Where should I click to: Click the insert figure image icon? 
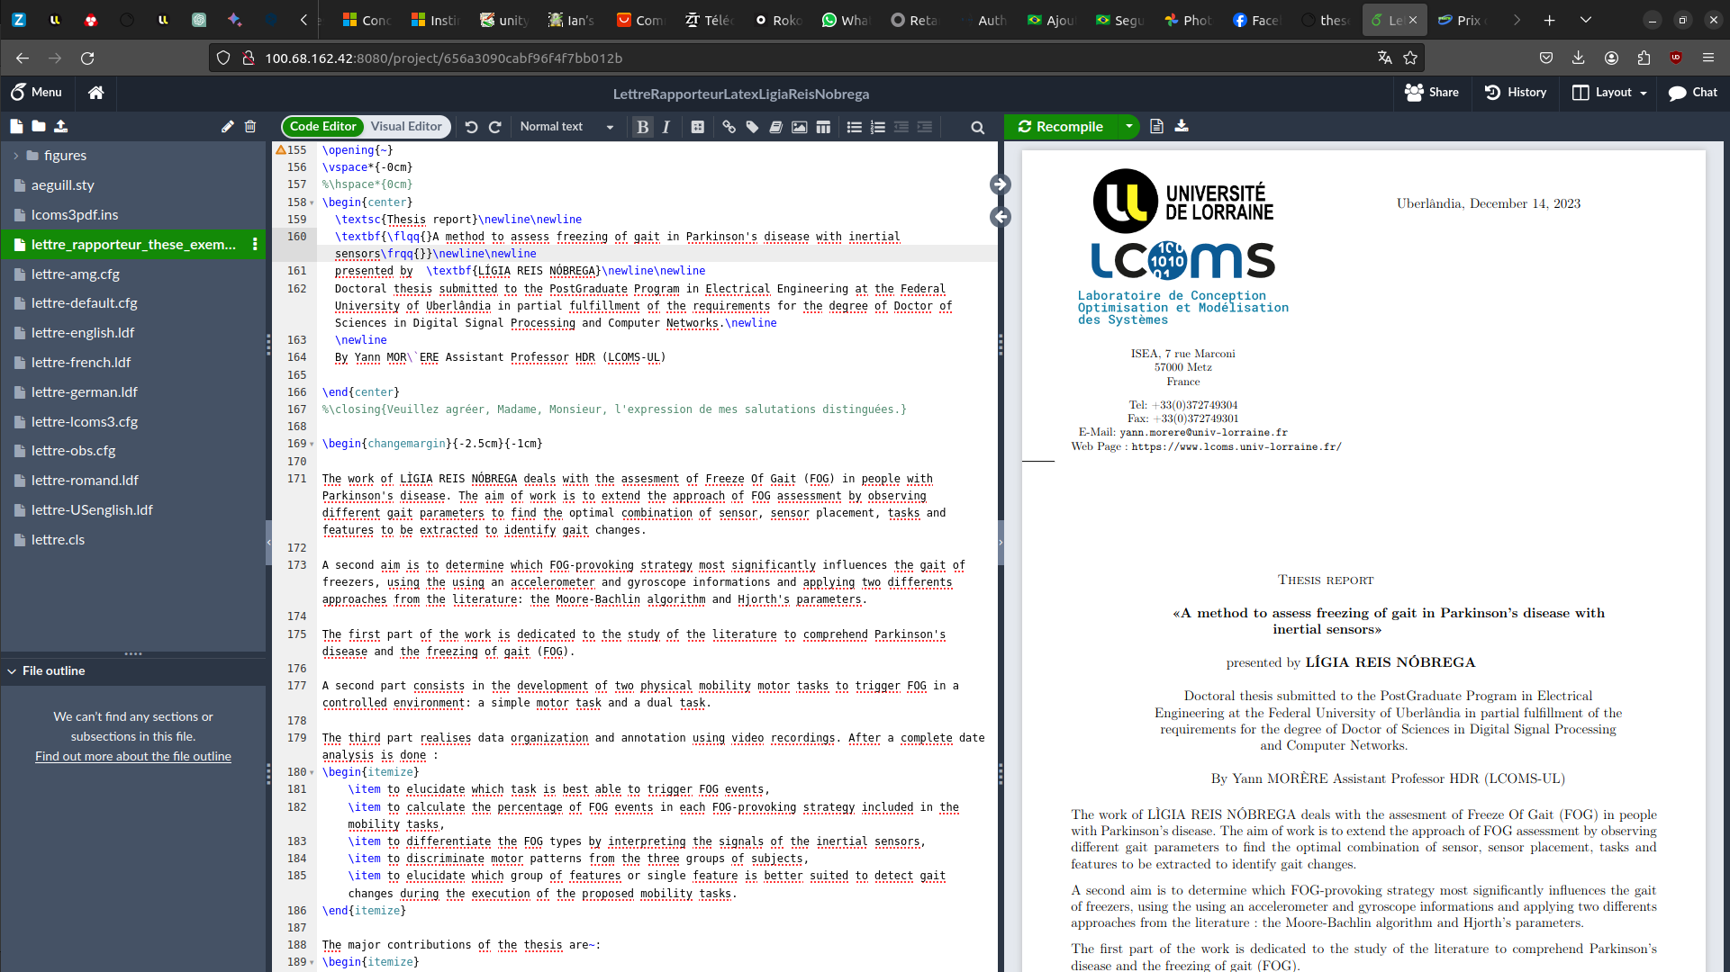(x=799, y=127)
